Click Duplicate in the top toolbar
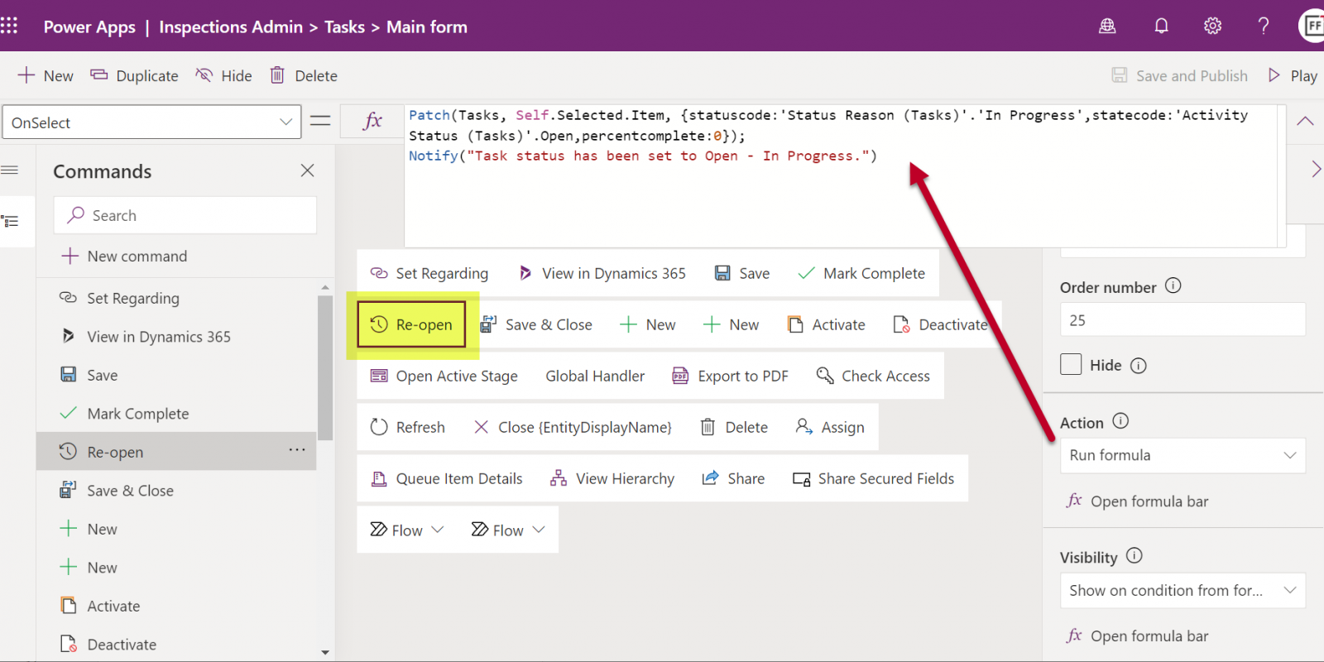The image size is (1324, 662). pos(134,75)
